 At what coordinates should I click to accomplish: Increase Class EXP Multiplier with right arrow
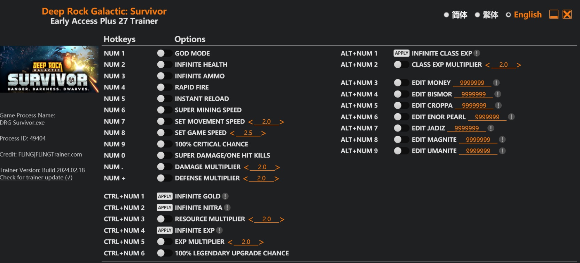[519, 65]
